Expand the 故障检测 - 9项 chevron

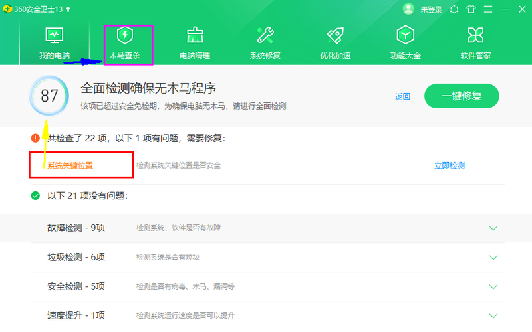pyautogui.click(x=493, y=228)
